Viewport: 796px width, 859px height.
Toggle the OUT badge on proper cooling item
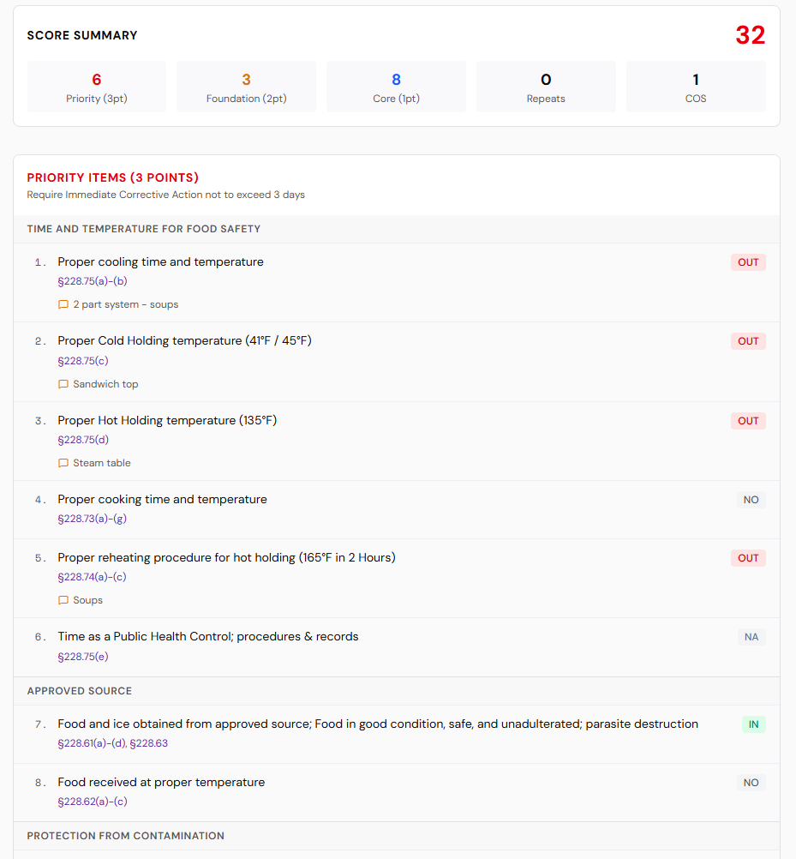tap(747, 262)
